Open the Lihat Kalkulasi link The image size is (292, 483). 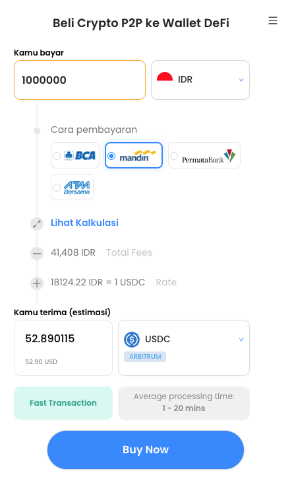84,223
